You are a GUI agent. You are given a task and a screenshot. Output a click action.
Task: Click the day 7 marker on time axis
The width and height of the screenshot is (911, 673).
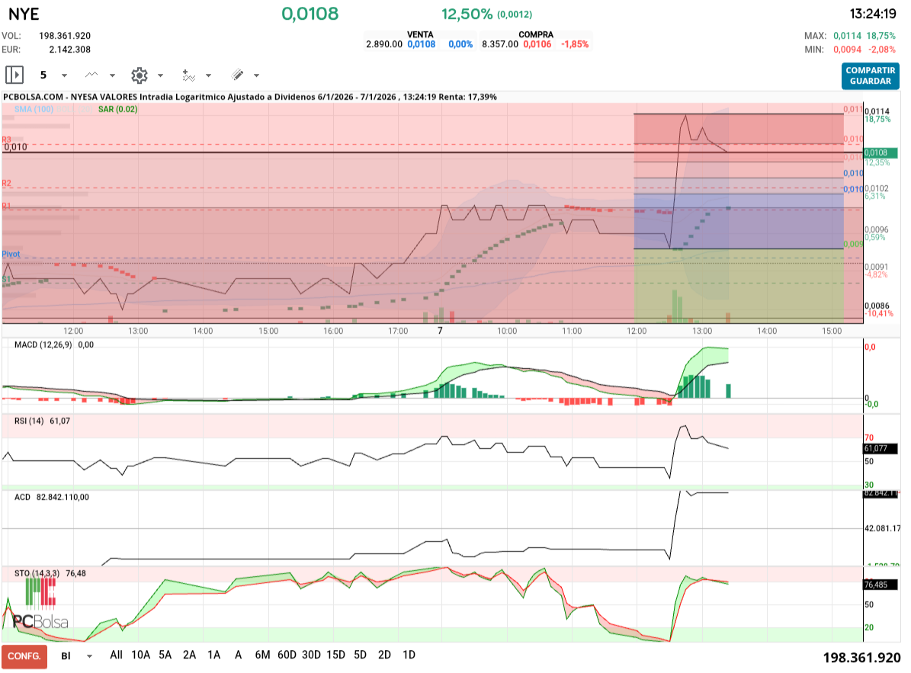tap(440, 331)
